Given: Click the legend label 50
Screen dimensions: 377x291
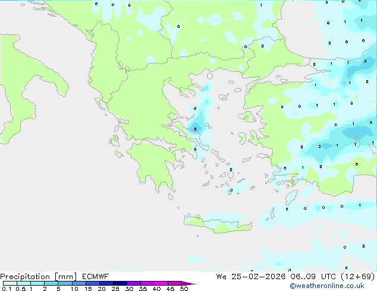Looking at the screenshot, I should click(184, 289).
